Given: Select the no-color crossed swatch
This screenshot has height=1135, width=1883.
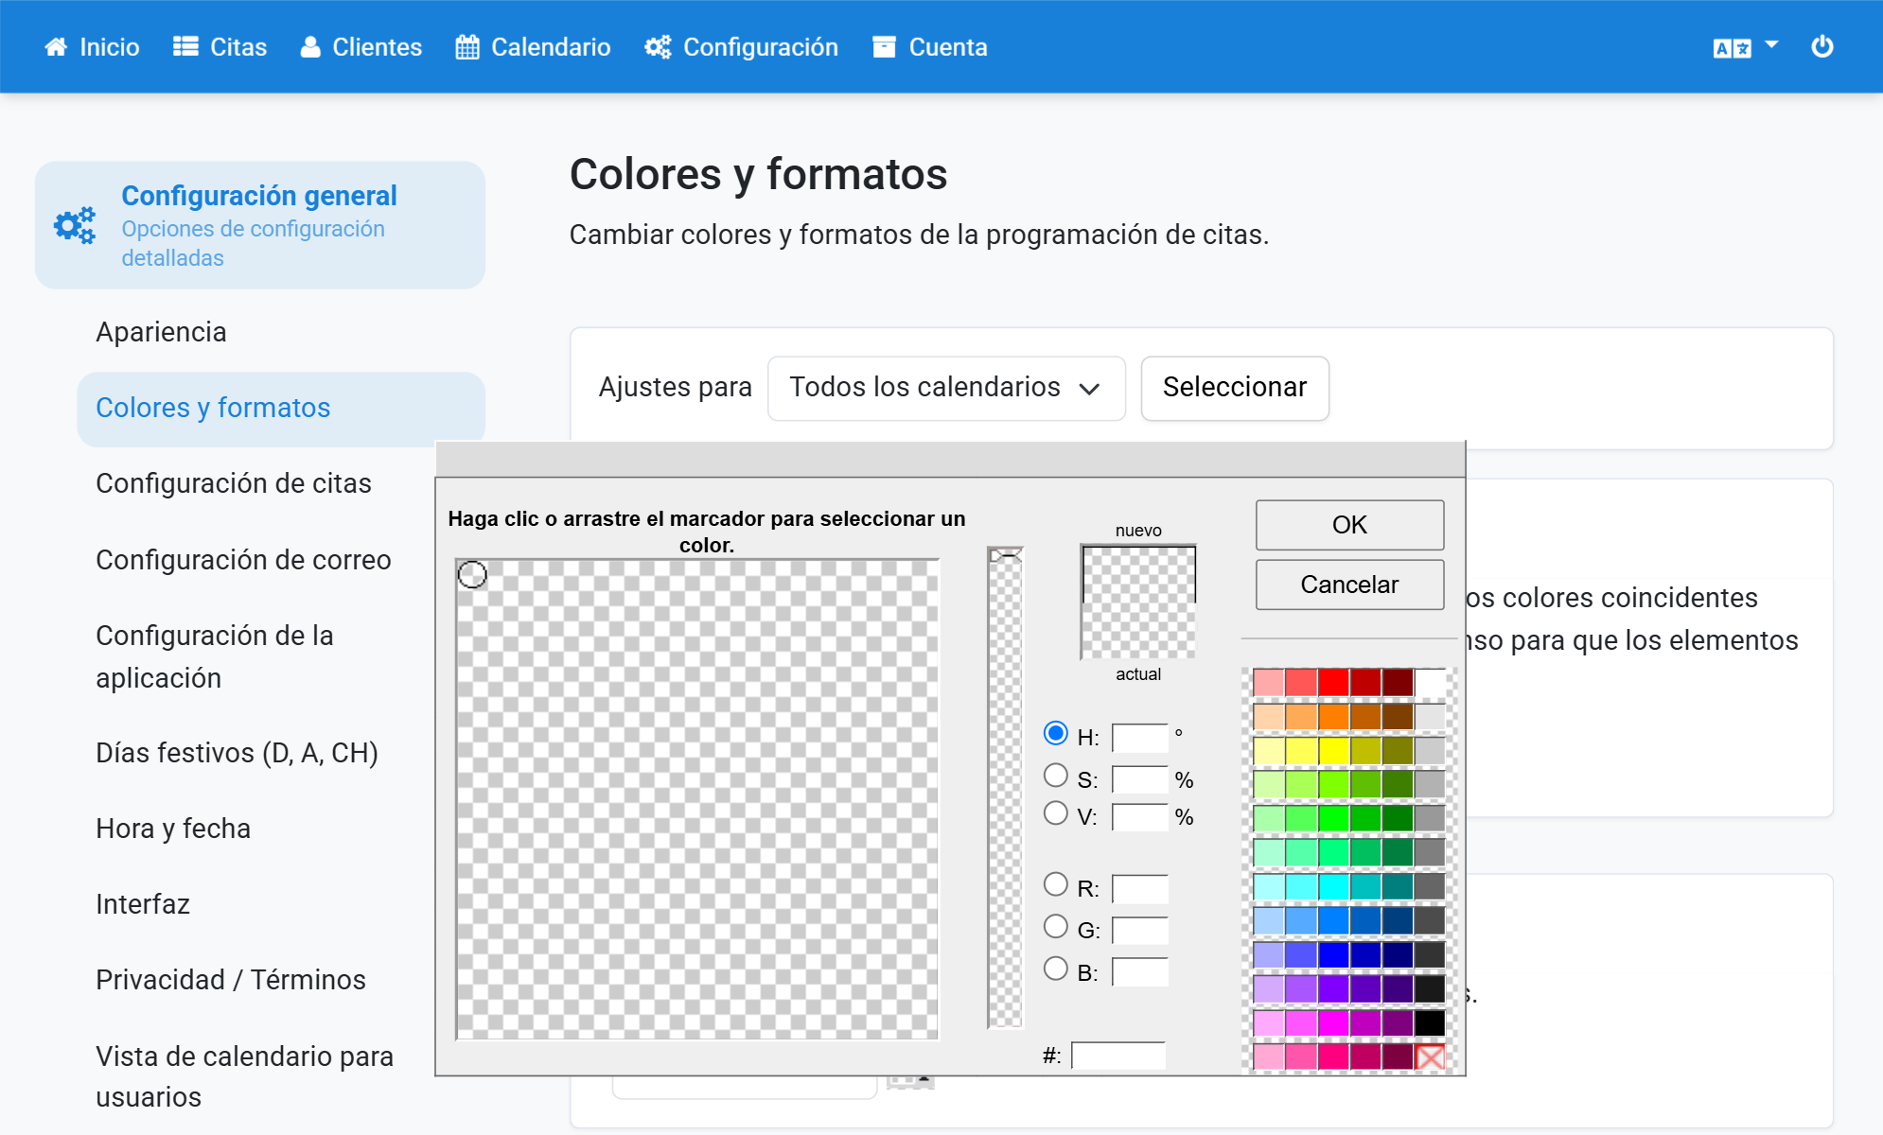Looking at the screenshot, I should pyautogui.click(x=1431, y=1057).
